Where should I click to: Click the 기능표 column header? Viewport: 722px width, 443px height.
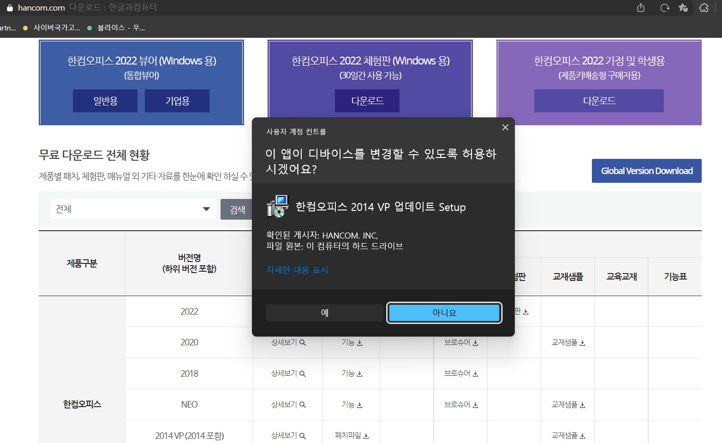pos(675,277)
